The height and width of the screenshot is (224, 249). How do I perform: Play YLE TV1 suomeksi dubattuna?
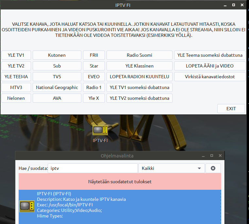click(140, 87)
